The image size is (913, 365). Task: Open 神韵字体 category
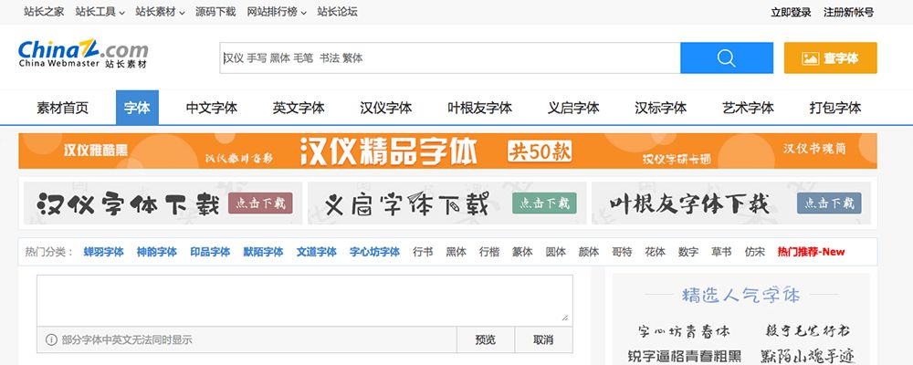pos(157,252)
